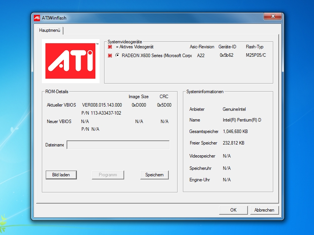Select the RADEON X600 Series radio button
Screen dimensions: 314x235
click(118, 55)
